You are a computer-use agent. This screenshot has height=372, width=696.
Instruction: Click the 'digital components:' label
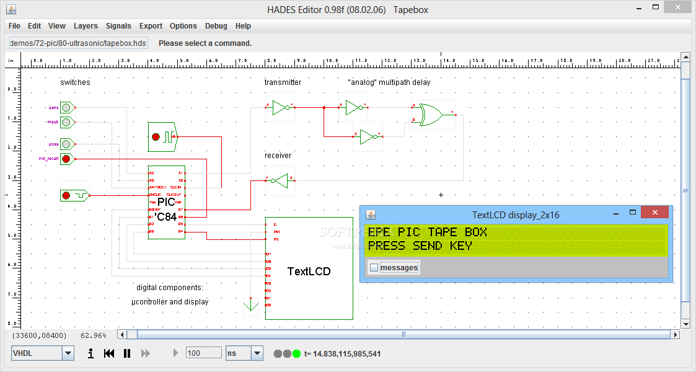pos(170,288)
